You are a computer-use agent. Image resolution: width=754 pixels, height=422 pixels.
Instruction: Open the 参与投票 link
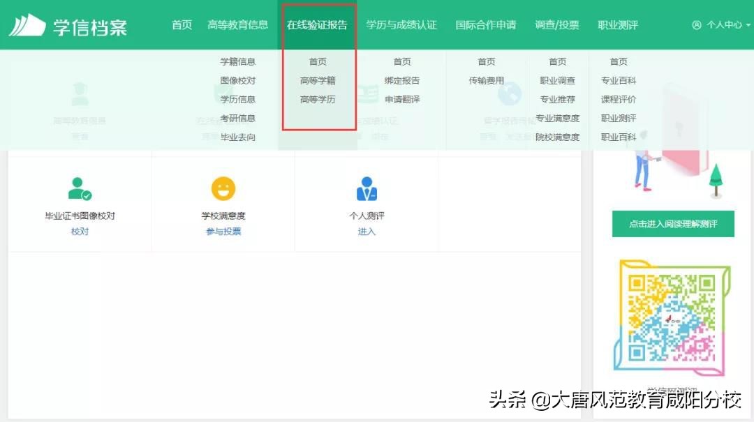point(222,230)
